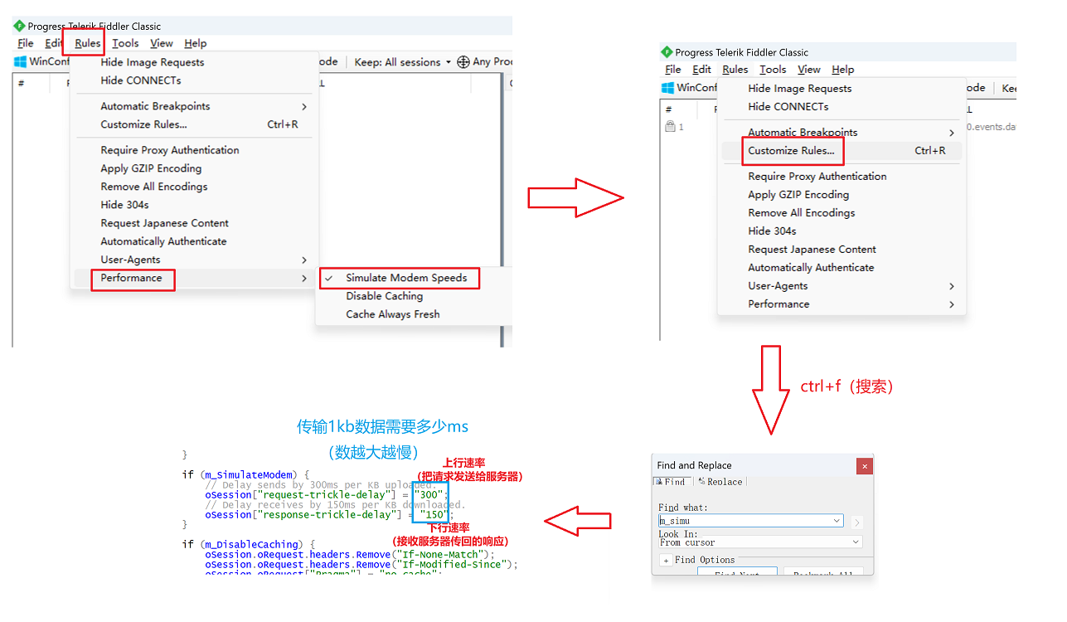Image resolution: width=1067 pixels, height=622 pixels.
Task: Expand Automatic Breakpoints submenu in right Rules menu
Action: coord(951,133)
